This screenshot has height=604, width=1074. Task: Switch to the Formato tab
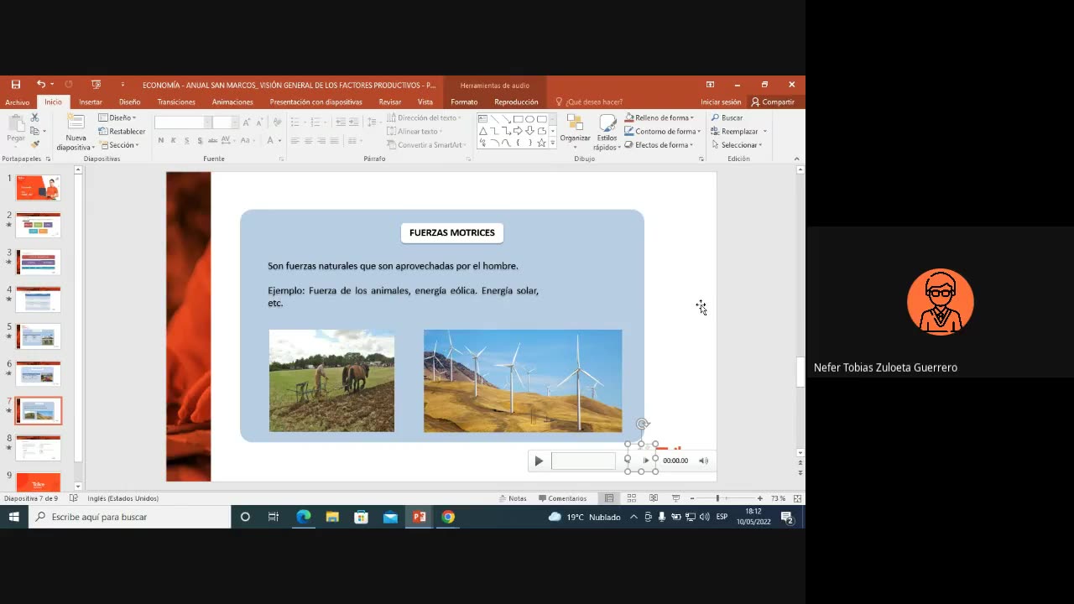coord(464,102)
